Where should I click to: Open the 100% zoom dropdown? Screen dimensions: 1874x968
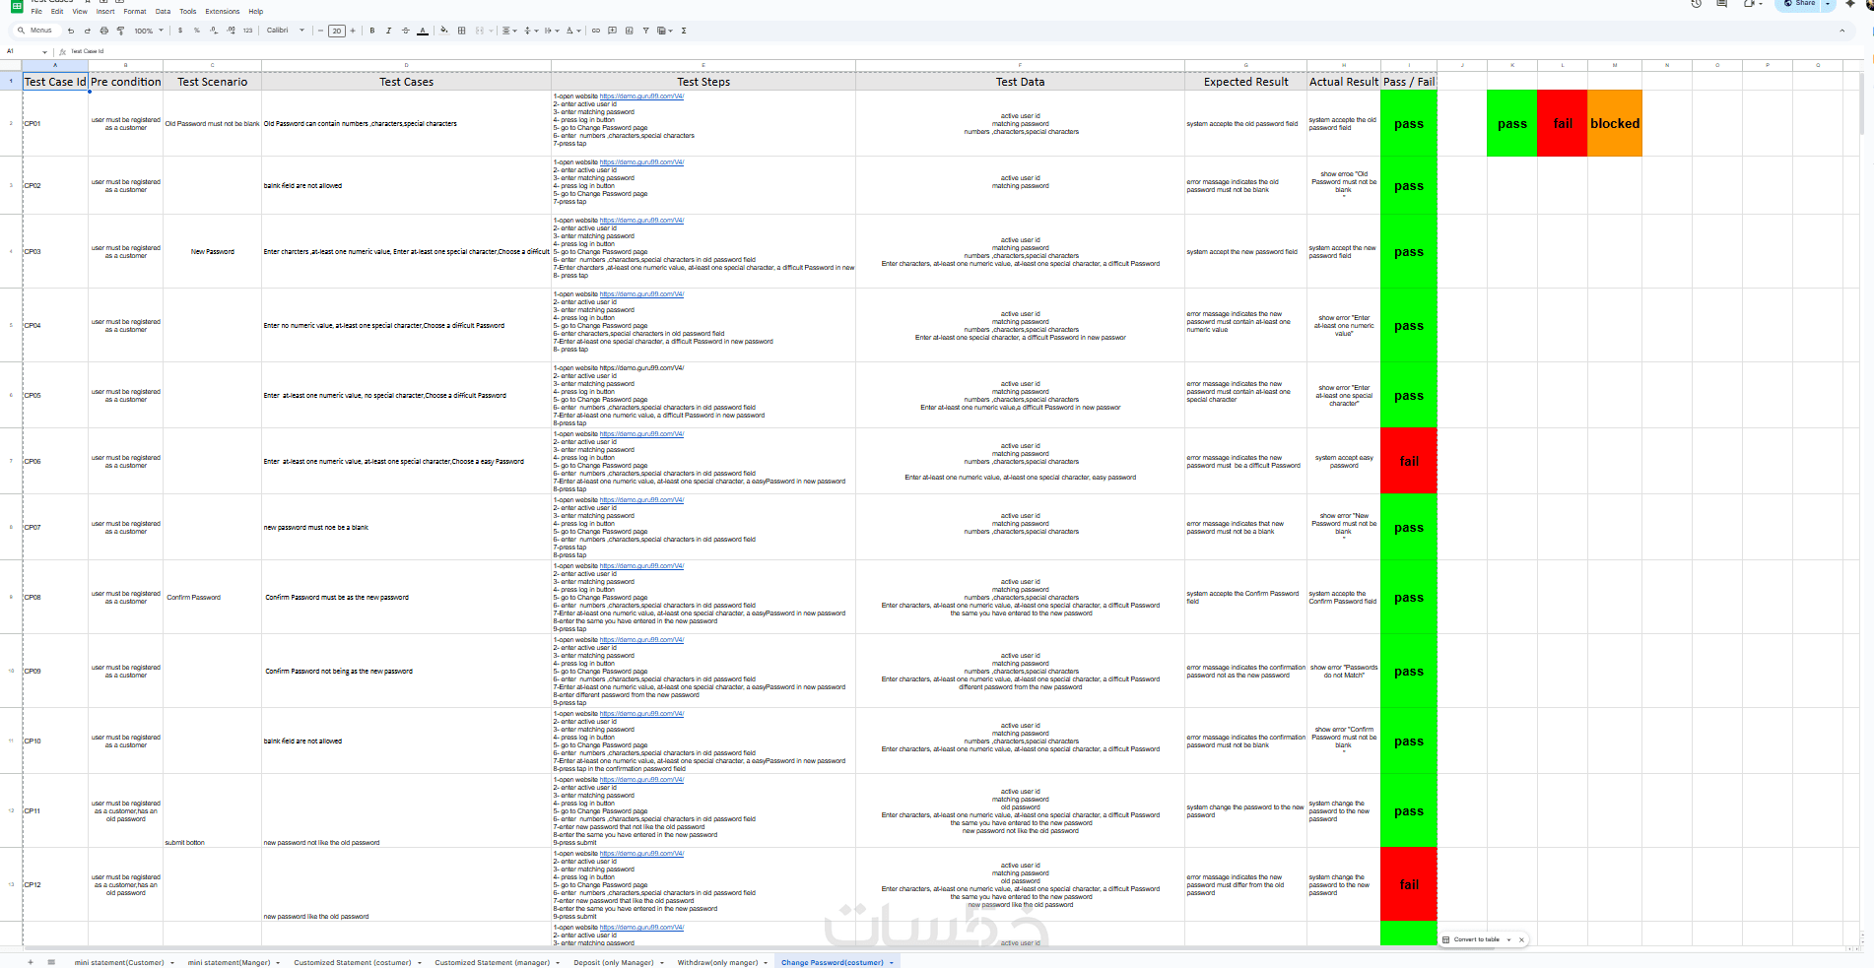coord(149,31)
